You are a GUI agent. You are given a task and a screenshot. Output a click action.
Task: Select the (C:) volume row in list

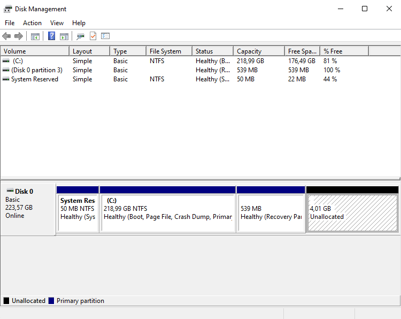pyautogui.click(x=18, y=61)
